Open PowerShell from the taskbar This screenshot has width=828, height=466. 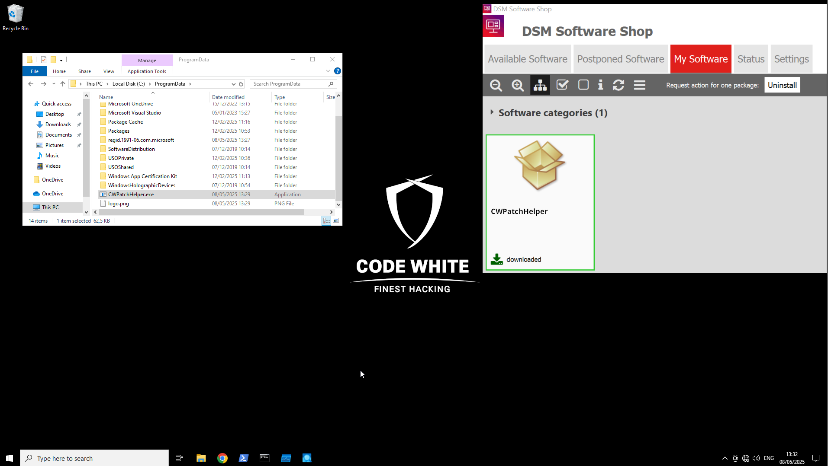click(243, 458)
